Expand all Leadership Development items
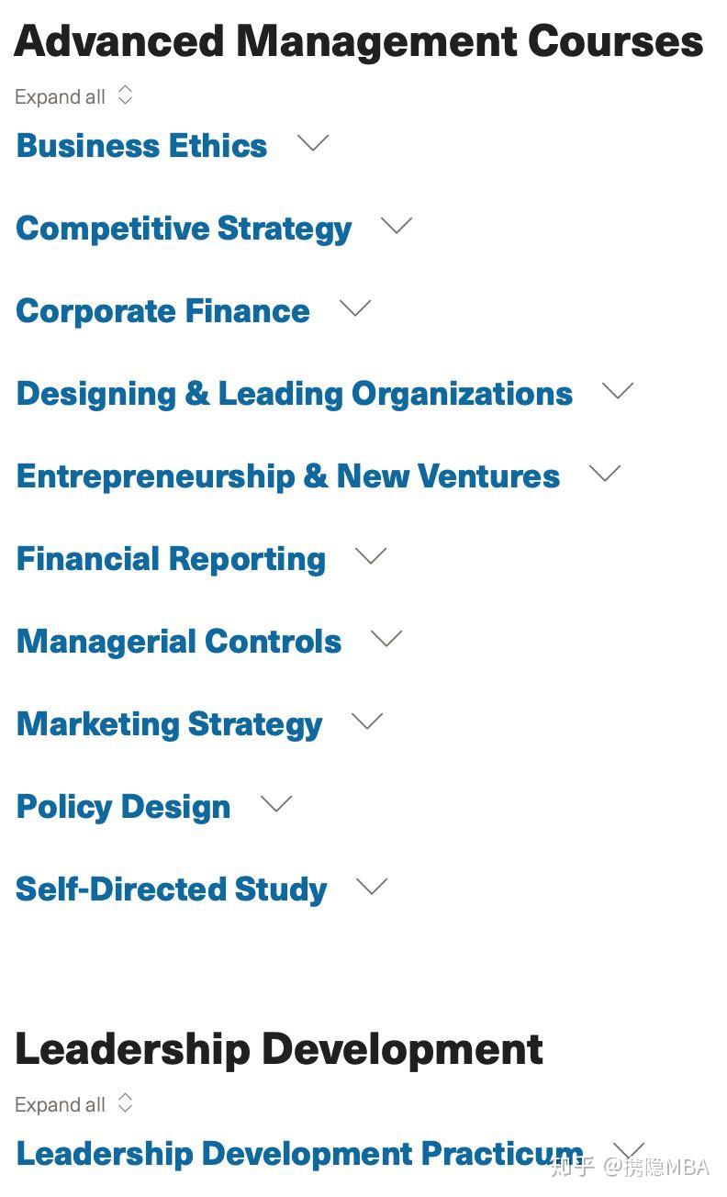 [61, 1104]
